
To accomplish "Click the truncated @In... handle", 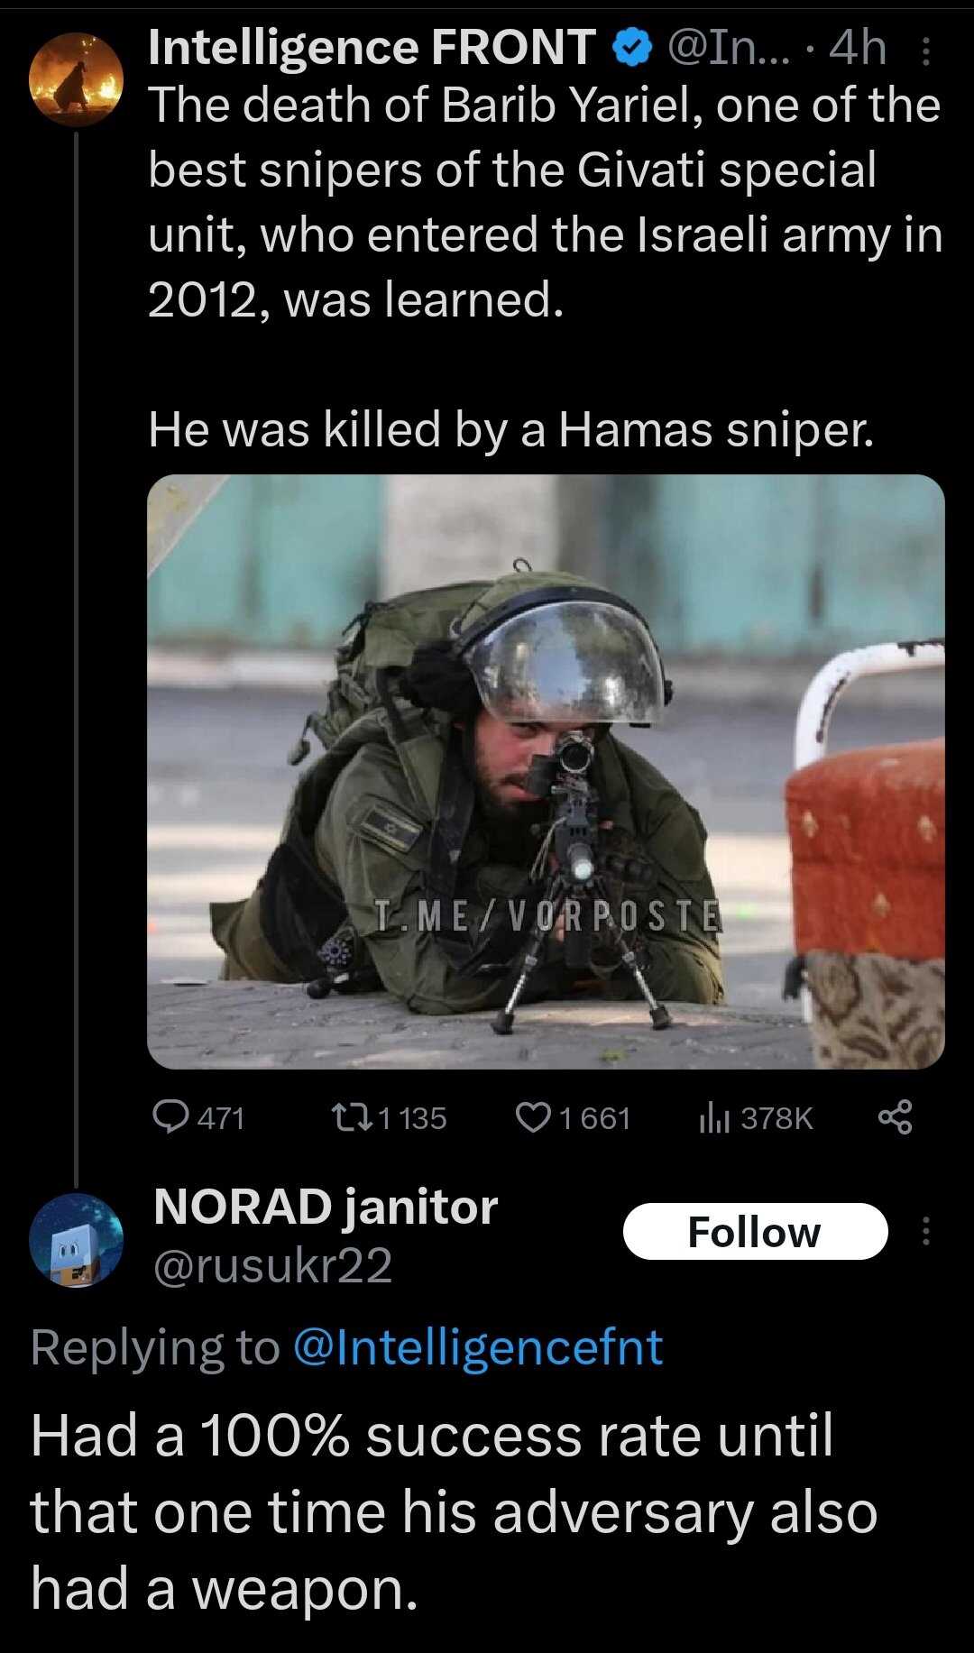I will click(x=729, y=49).
